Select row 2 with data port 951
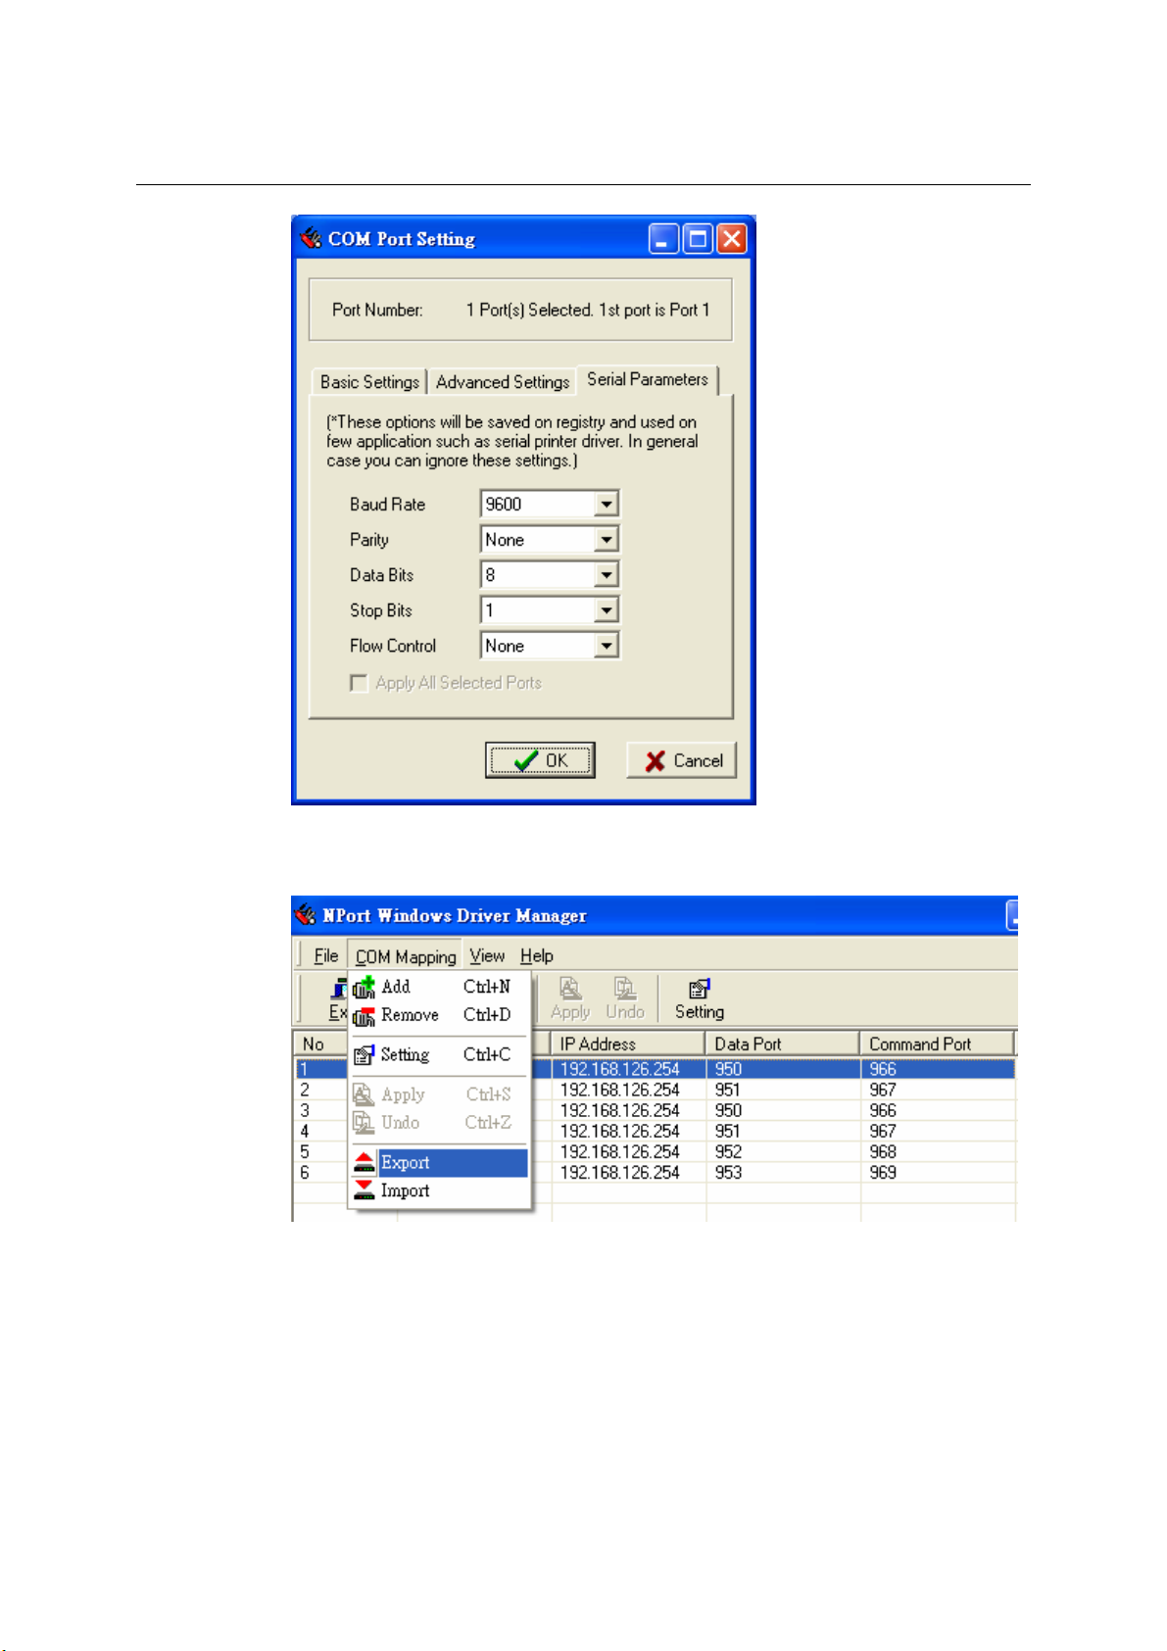The width and height of the screenshot is (1167, 1651). (x=655, y=1090)
